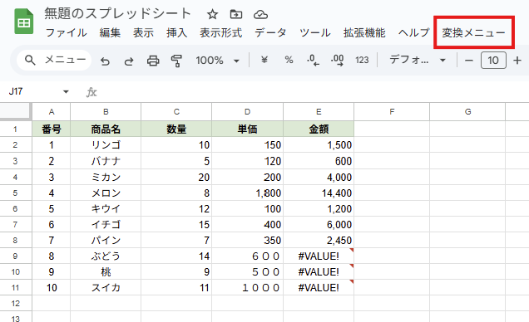
Task: Select the paint format roller icon
Action: (176, 61)
